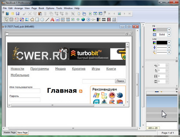Screen dimensions: 180x137
Task: Open the Help menu
Action: 77,8
